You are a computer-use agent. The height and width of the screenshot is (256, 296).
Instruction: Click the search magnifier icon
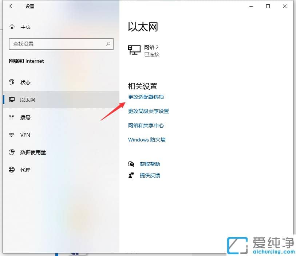(108, 44)
